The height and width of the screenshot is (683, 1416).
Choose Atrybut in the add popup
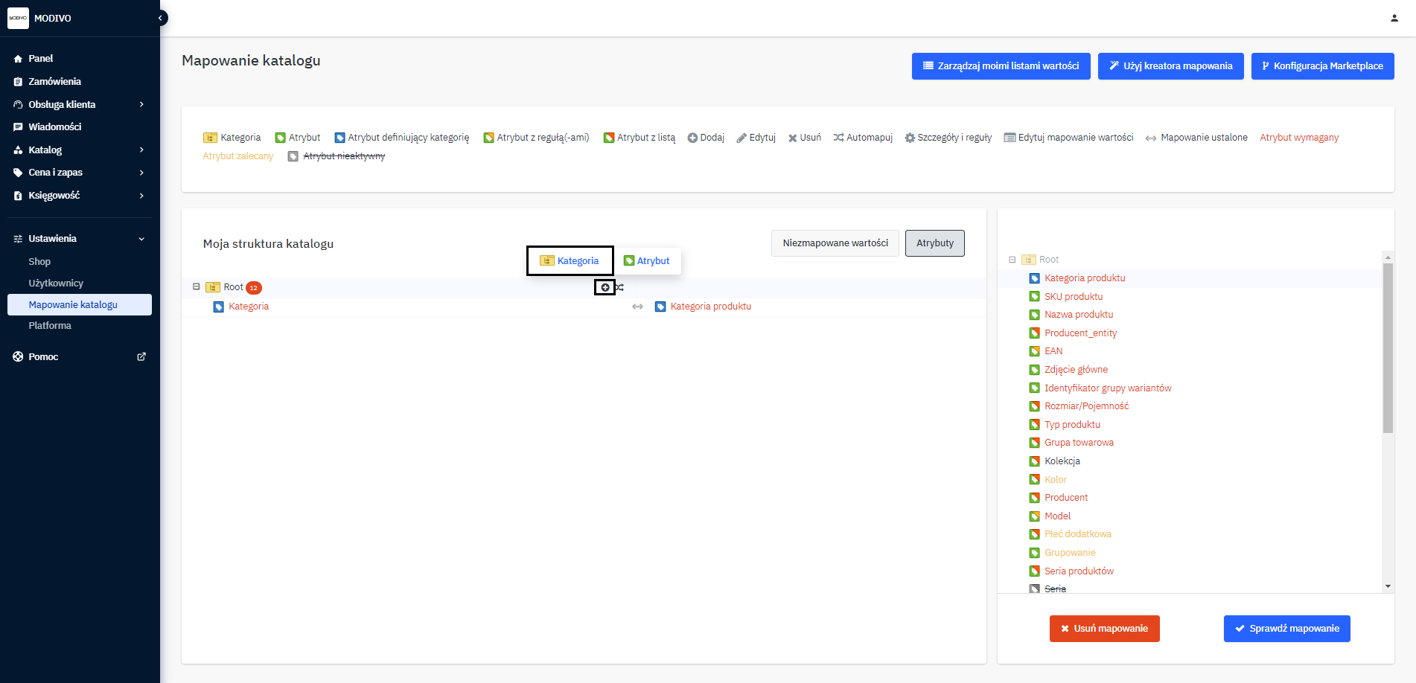(x=646, y=261)
